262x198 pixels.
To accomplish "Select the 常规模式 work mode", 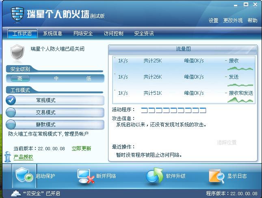I will pyautogui.click(x=55, y=100).
